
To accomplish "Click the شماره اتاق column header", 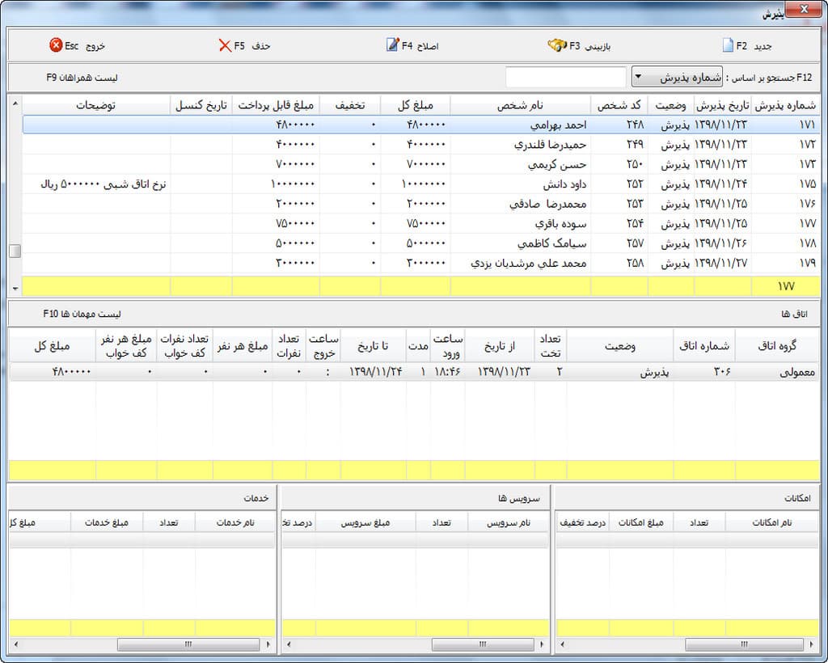I will click(x=704, y=346).
